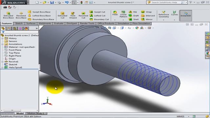Viewport: 210px width, 118px height.
Task: Select the Extruded Boss/Base tool
Action: pyautogui.click(x=8, y=15)
